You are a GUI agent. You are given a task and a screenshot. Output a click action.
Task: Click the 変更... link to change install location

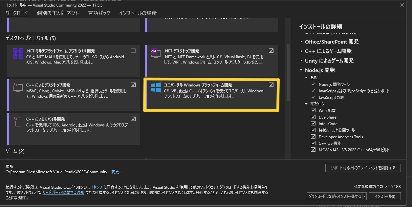[116, 172]
